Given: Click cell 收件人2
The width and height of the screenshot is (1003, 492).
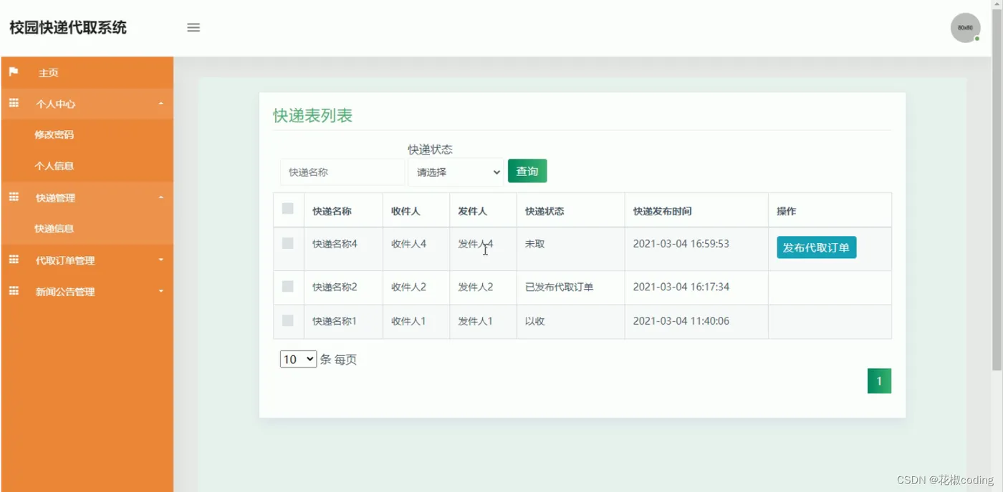Looking at the screenshot, I should [x=408, y=287].
